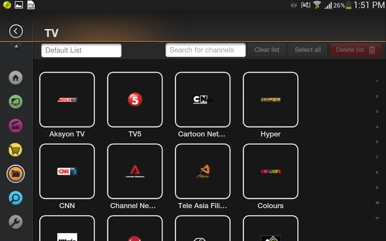386x241 pixels.
Task: Open the Home sidebar icon
Action: point(15,78)
